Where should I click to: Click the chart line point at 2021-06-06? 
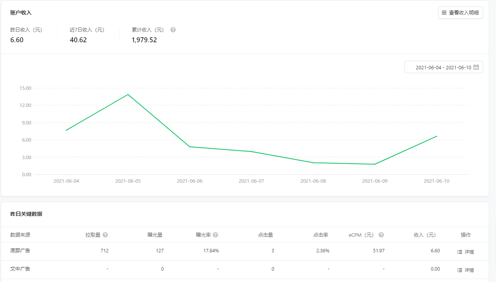[189, 147]
